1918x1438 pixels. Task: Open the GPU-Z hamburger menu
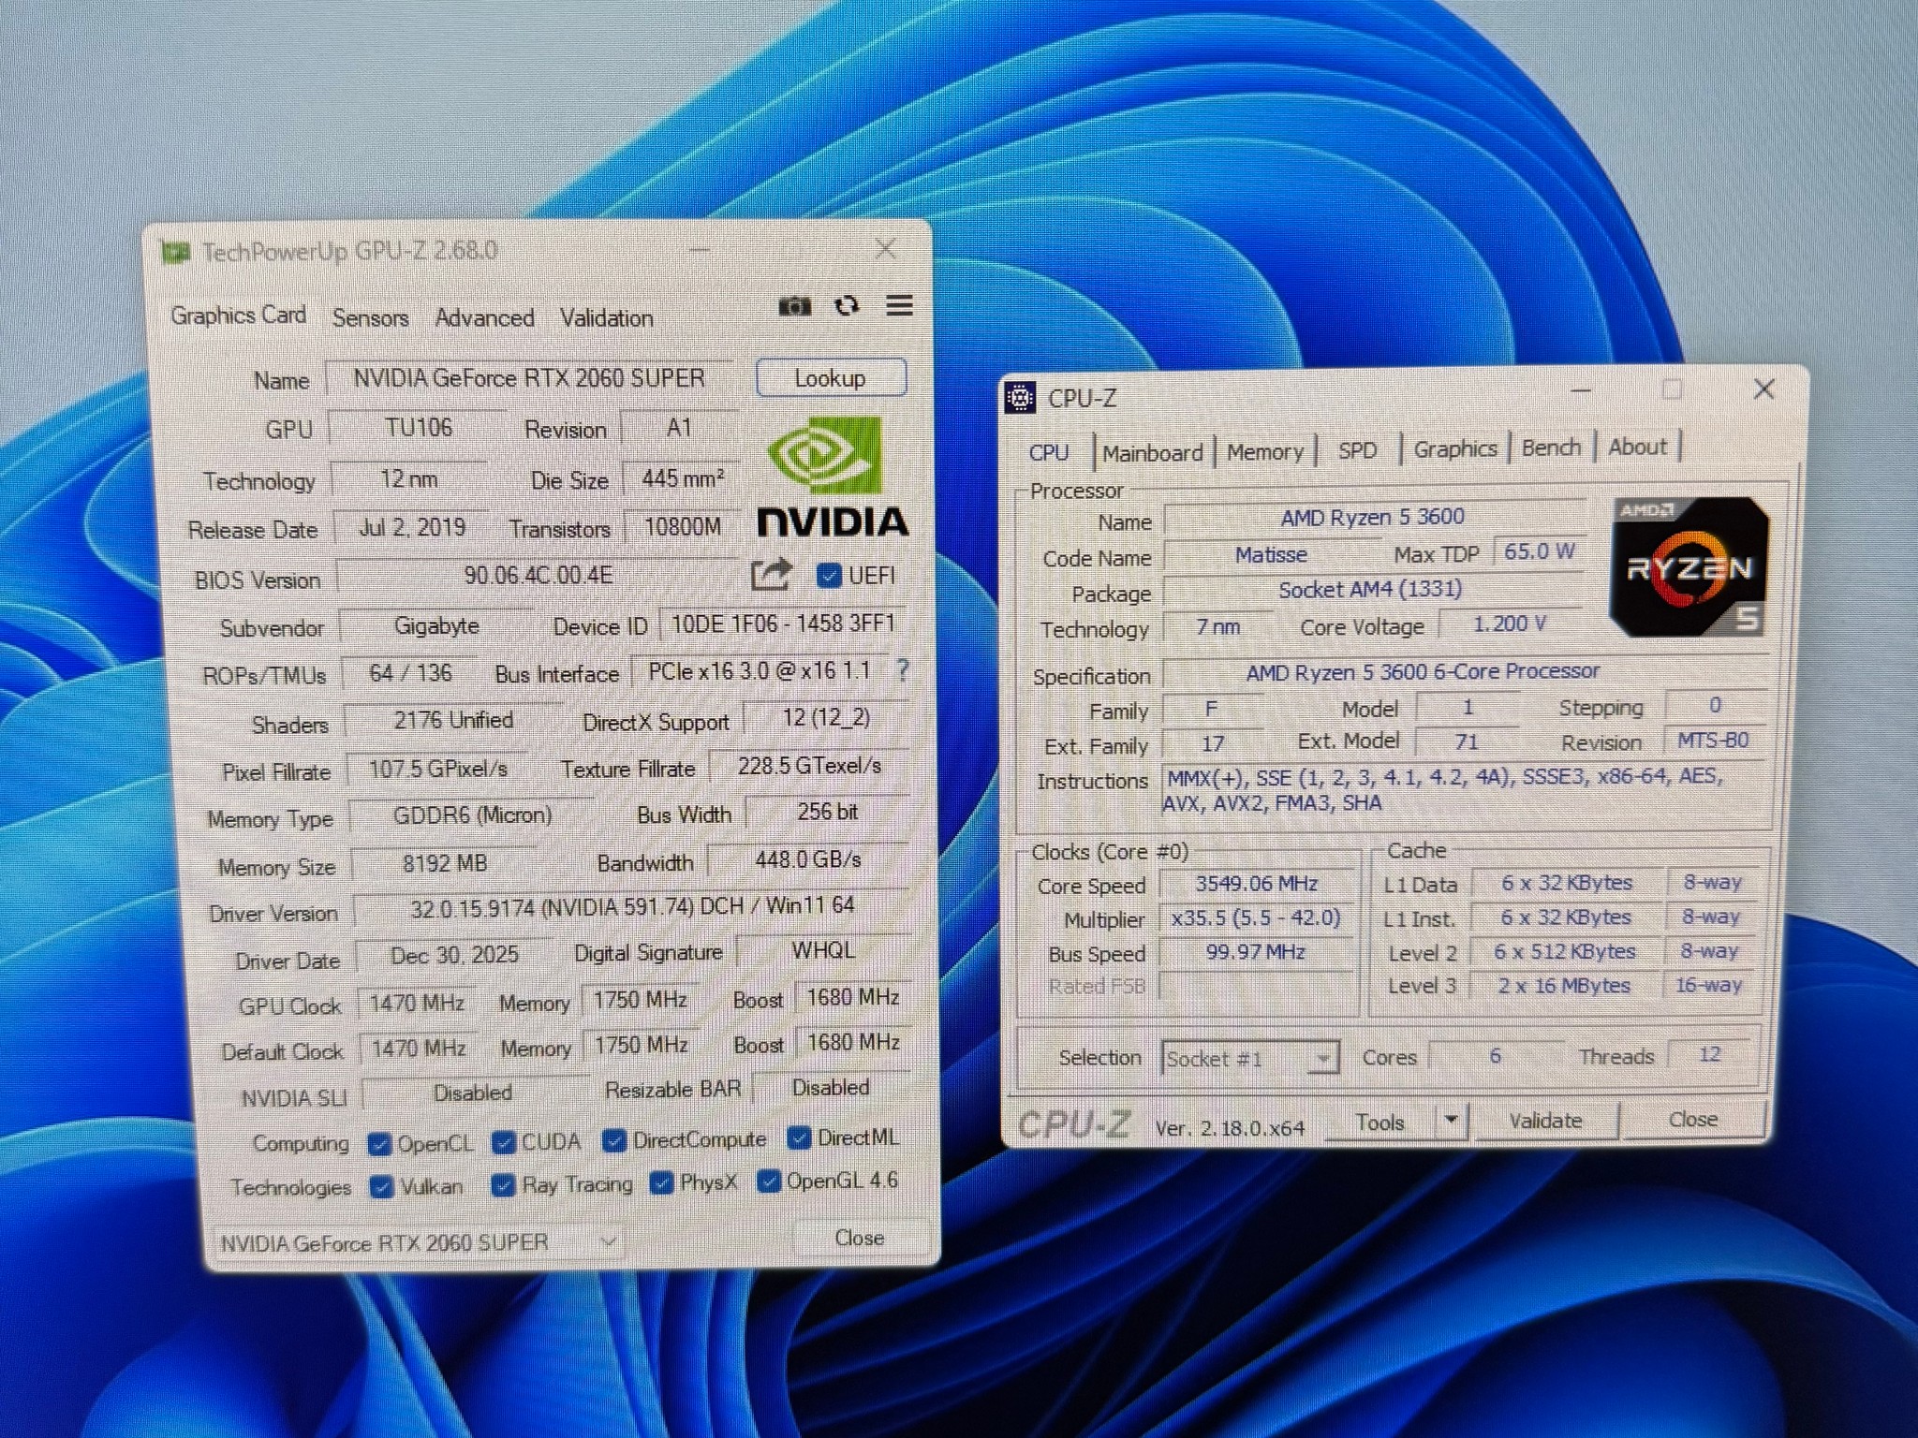[x=899, y=305]
